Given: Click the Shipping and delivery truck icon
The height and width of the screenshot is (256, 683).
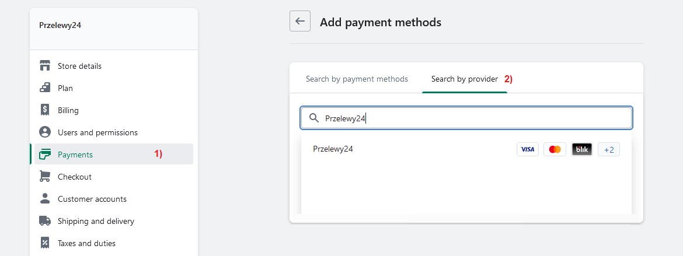Looking at the screenshot, I should [45, 221].
